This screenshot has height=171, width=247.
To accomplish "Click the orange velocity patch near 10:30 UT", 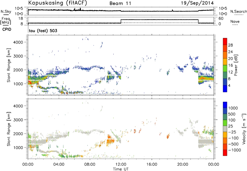I will 111,141.
